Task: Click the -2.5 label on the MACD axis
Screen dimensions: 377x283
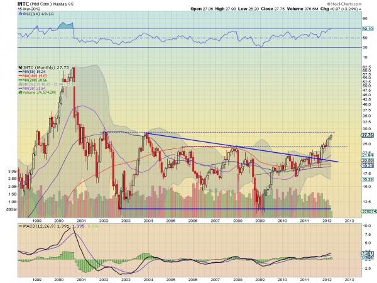Action: click(x=366, y=269)
